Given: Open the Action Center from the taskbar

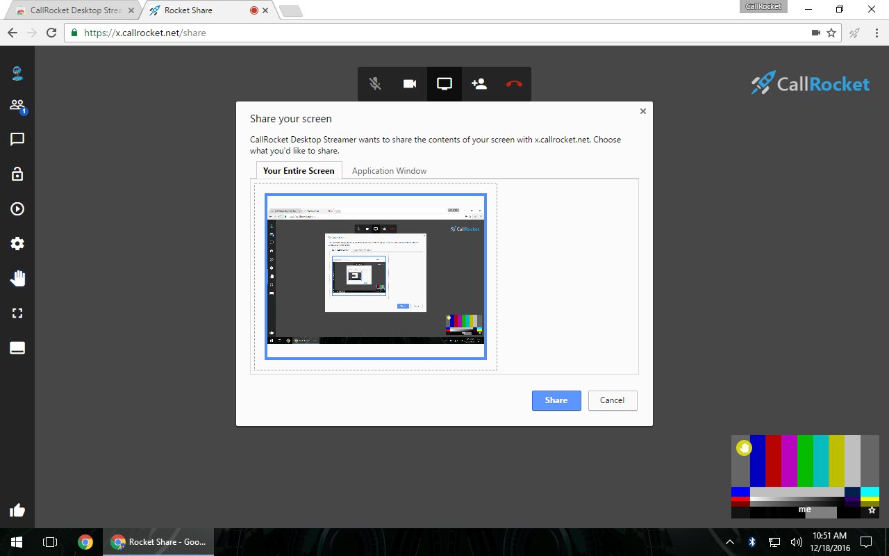Looking at the screenshot, I should click(x=865, y=542).
